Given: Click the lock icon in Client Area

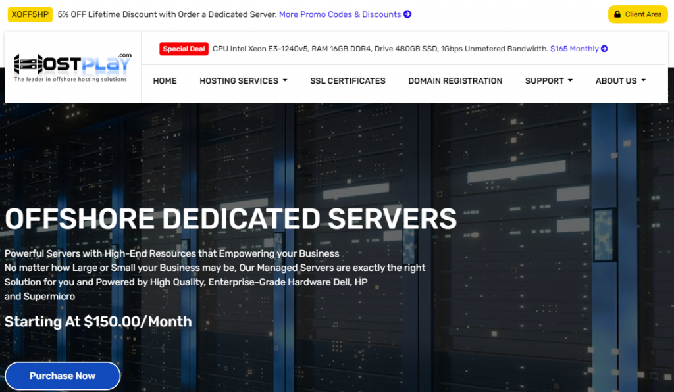Looking at the screenshot, I should click(x=617, y=14).
